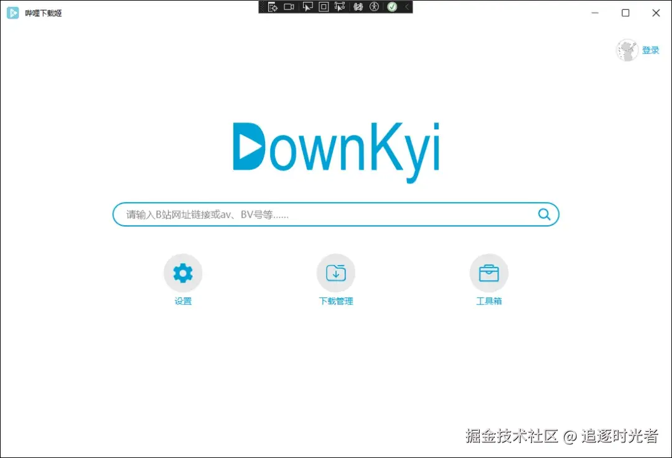Viewport: 672px width, 458px height.
Task: Open accessibility scan person icon
Action: click(374, 7)
